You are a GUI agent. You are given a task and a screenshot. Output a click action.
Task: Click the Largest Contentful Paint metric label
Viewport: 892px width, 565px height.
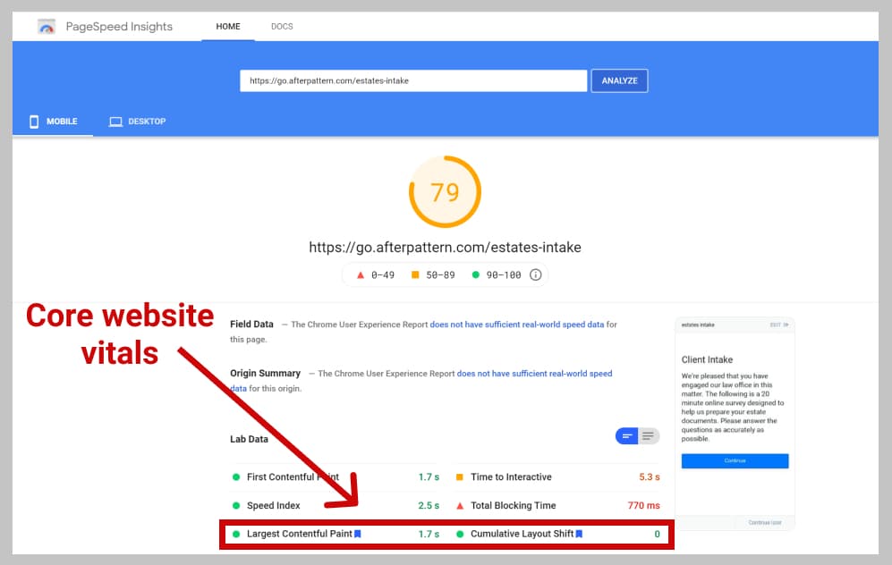299,534
